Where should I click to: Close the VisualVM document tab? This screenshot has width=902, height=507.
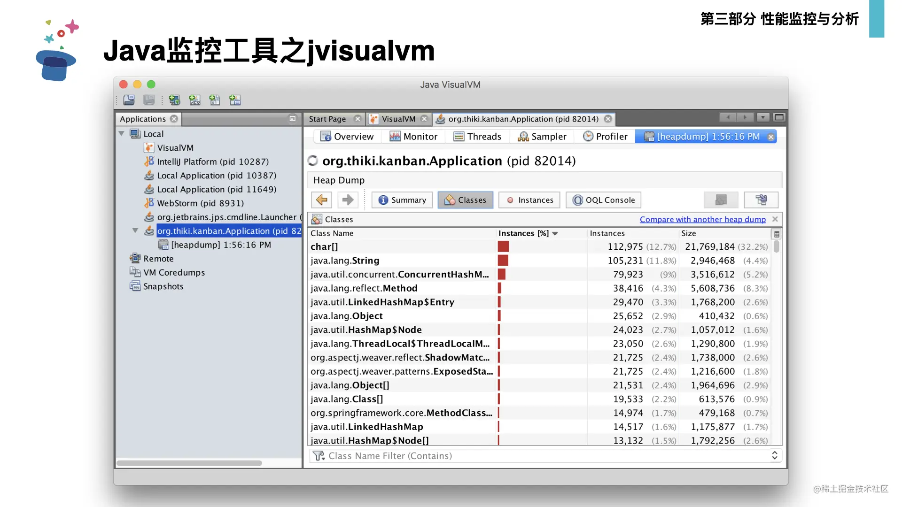click(x=424, y=119)
